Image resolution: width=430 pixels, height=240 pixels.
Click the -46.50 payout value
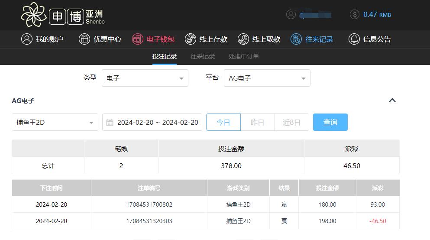point(378,221)
